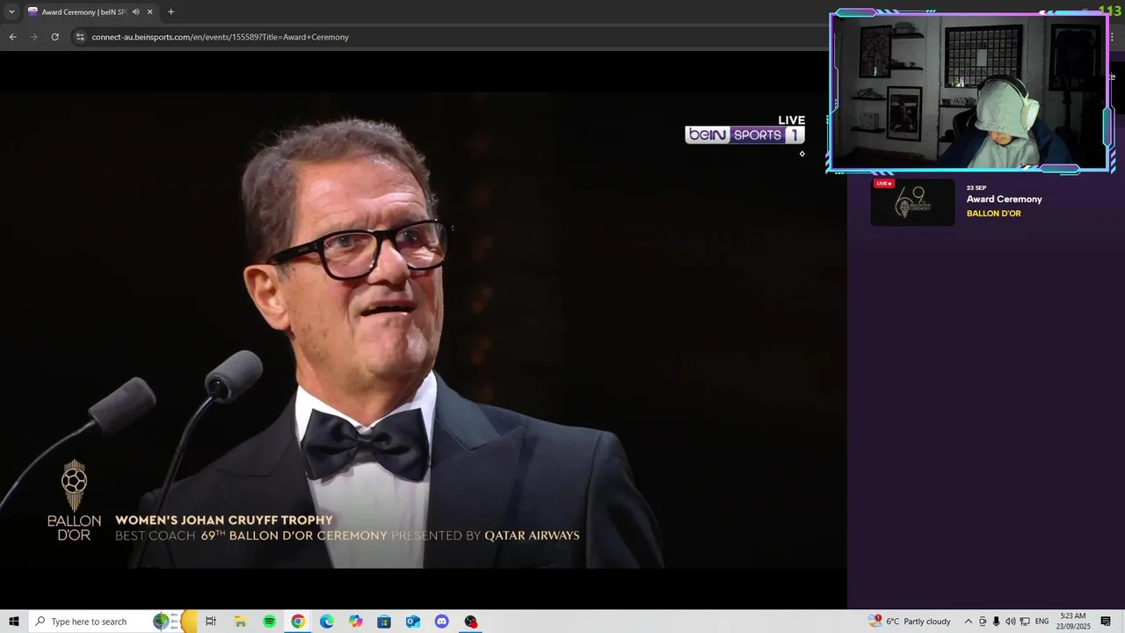Open OBS Studio taskbar icon

point(471,622)
